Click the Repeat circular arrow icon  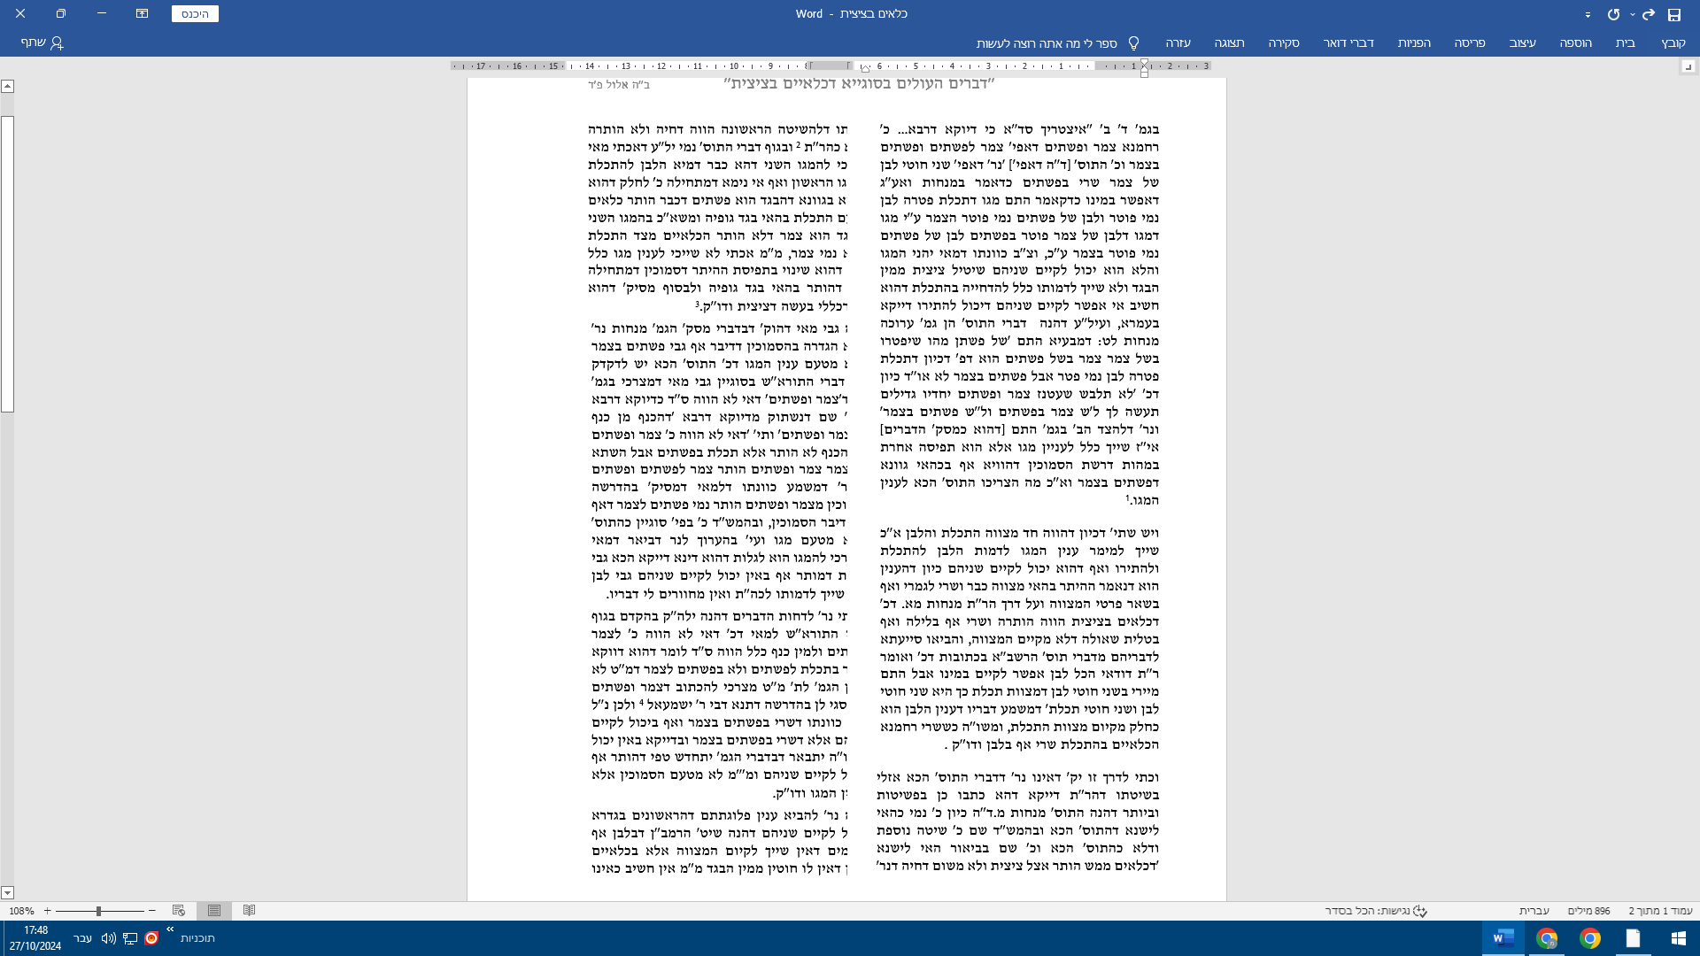pyautogui.click(x=1613, y=14)
